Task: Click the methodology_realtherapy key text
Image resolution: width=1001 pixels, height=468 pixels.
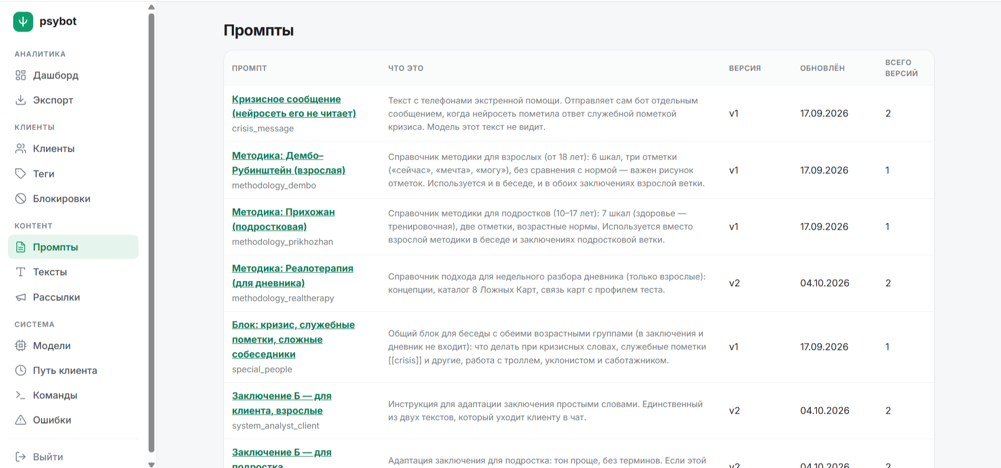Action: pos(283,298)
